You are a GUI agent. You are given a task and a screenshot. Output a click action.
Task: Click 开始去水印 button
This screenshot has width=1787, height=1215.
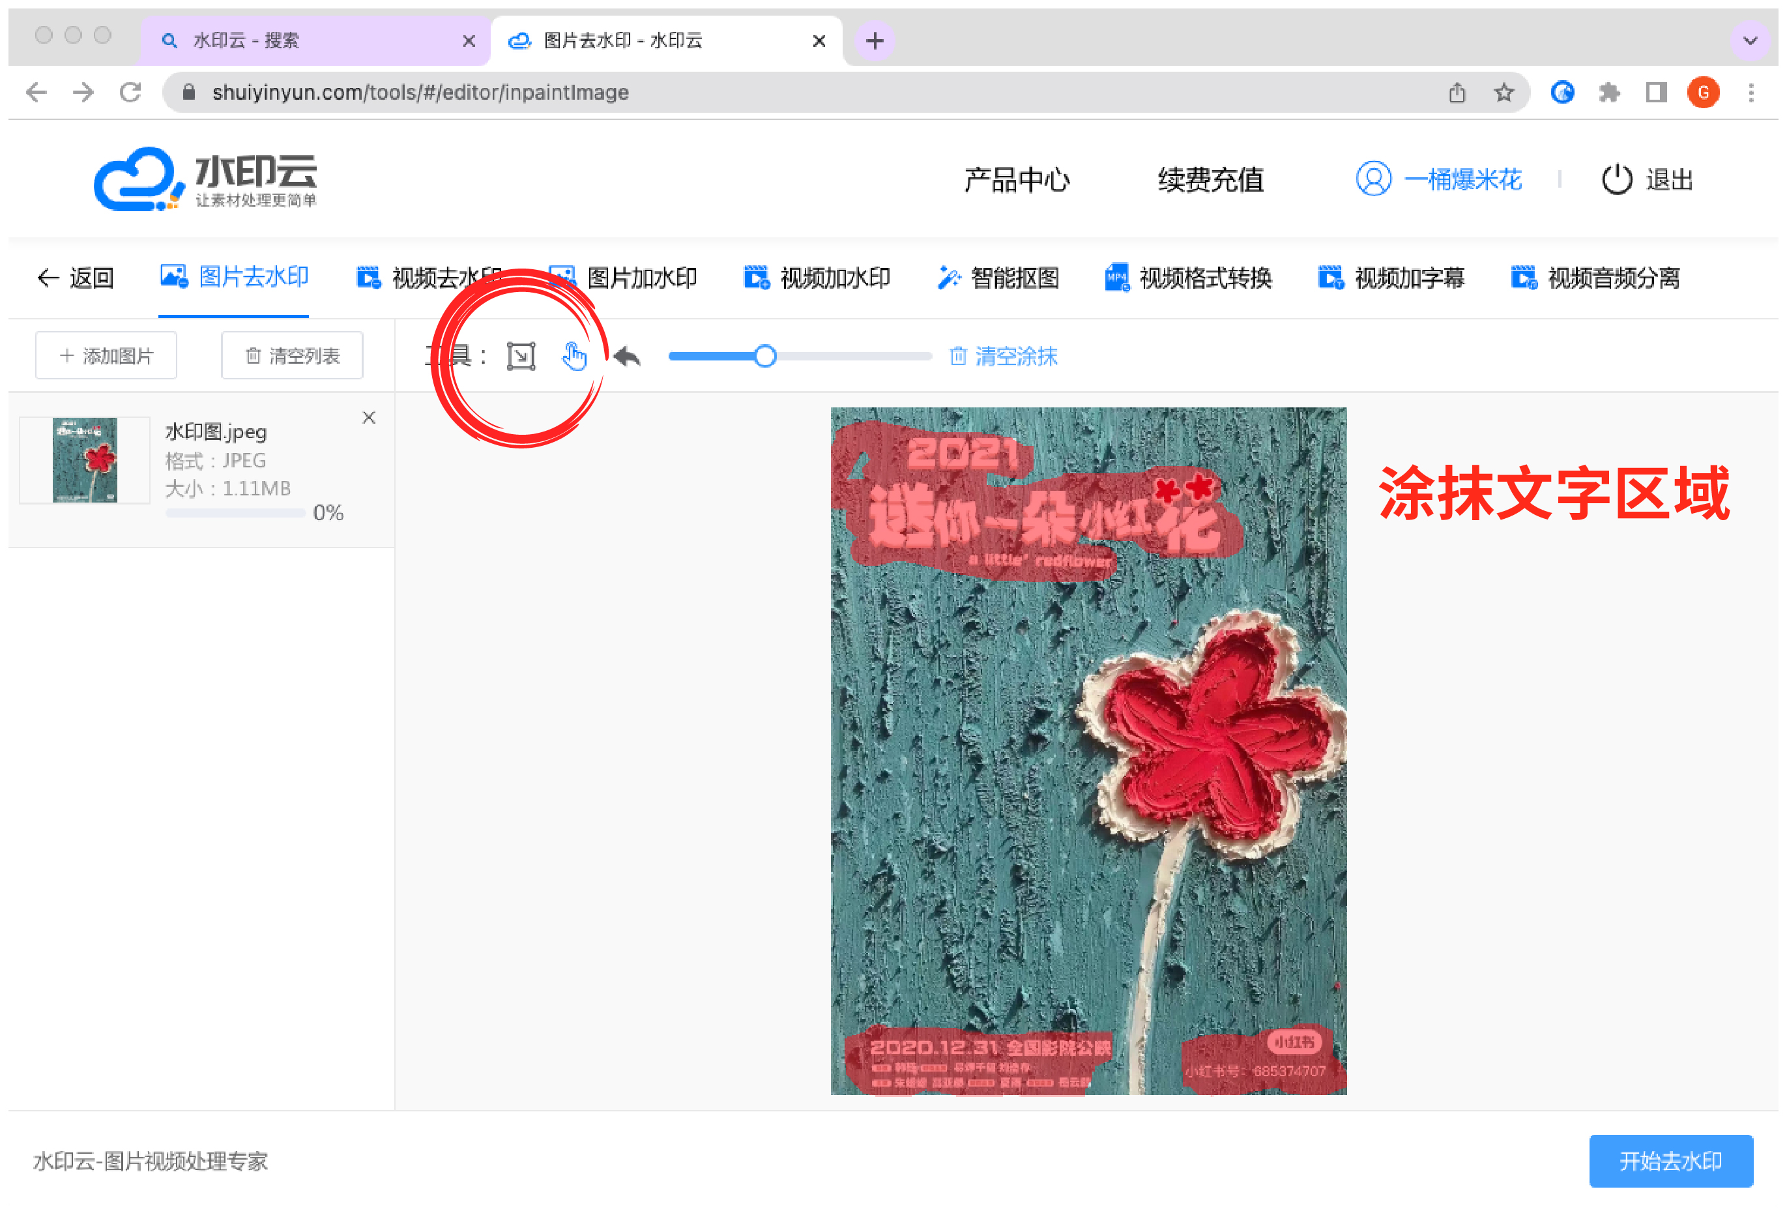click(1670, 1160)
